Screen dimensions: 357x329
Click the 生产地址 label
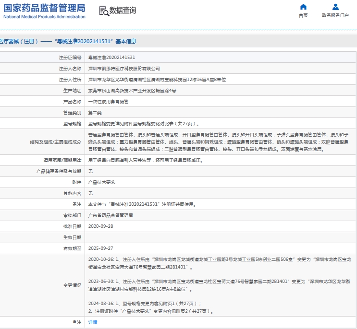pyautogui.click(x=72, y=91)
